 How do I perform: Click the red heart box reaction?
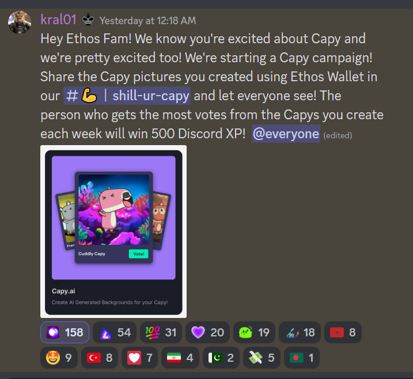(139, 358)
